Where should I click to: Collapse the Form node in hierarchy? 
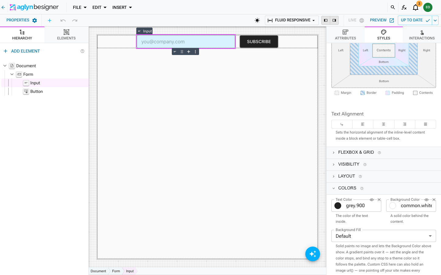[x=12, y=74]
